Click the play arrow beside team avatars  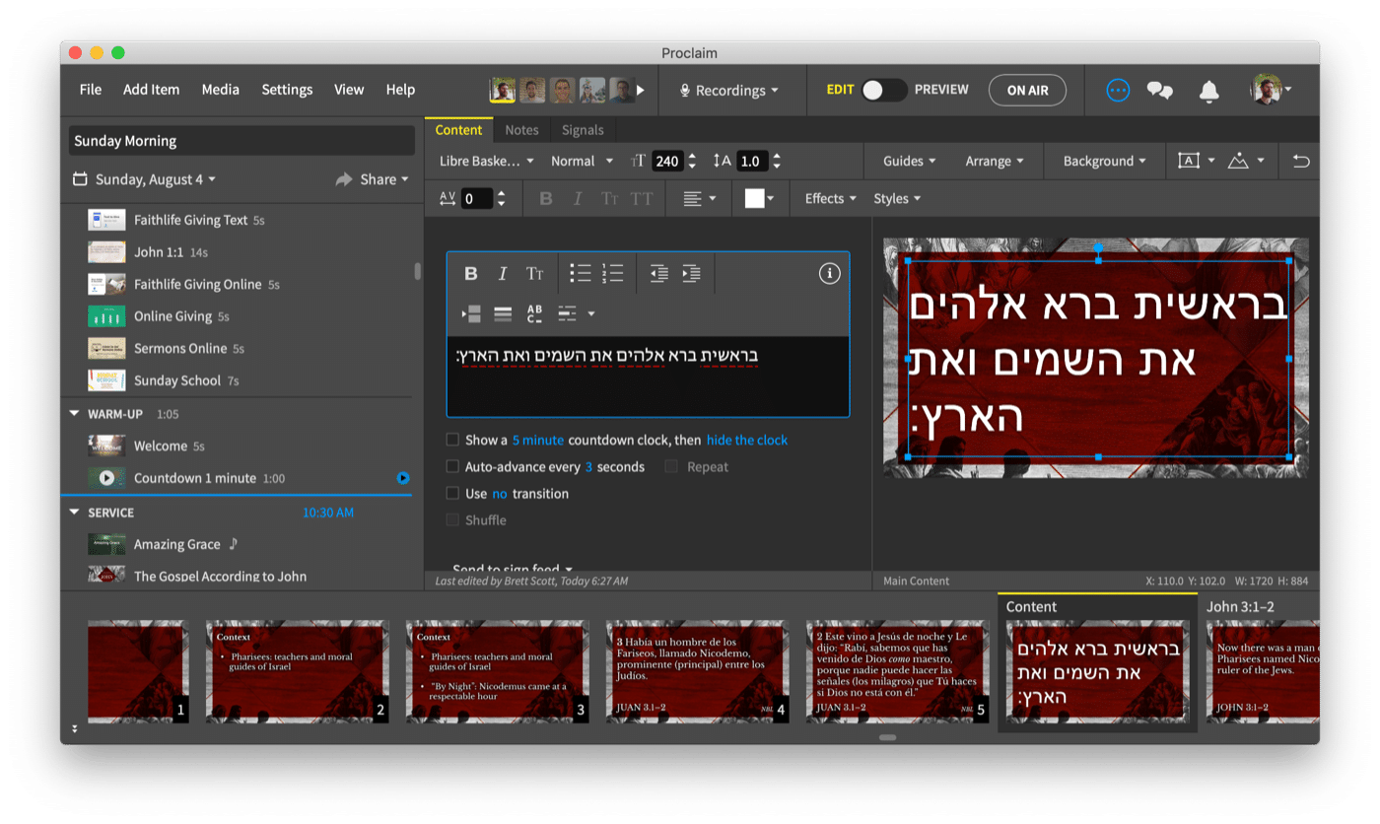[641, 90]
